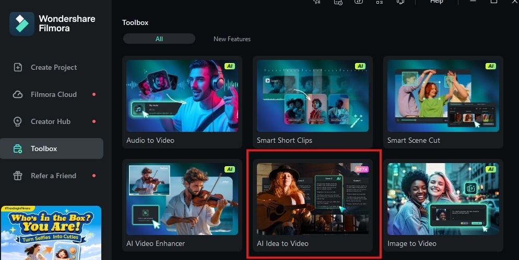
Task: Open the "Who's in the Box?" promo banner
Action: [x=51, y=233]
